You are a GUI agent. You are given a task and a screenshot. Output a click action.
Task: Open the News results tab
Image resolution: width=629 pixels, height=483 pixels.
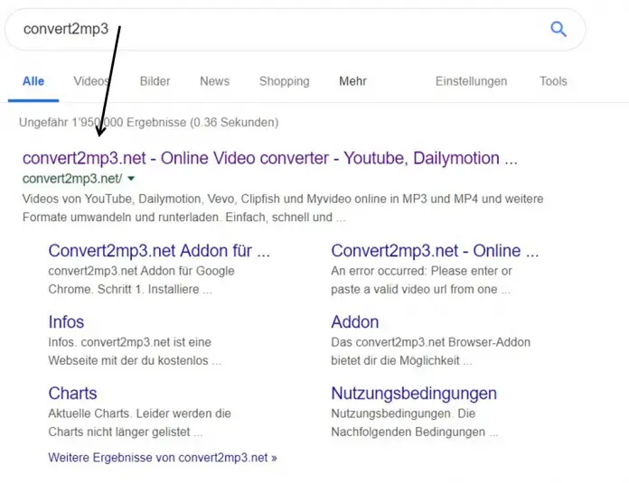214,81
